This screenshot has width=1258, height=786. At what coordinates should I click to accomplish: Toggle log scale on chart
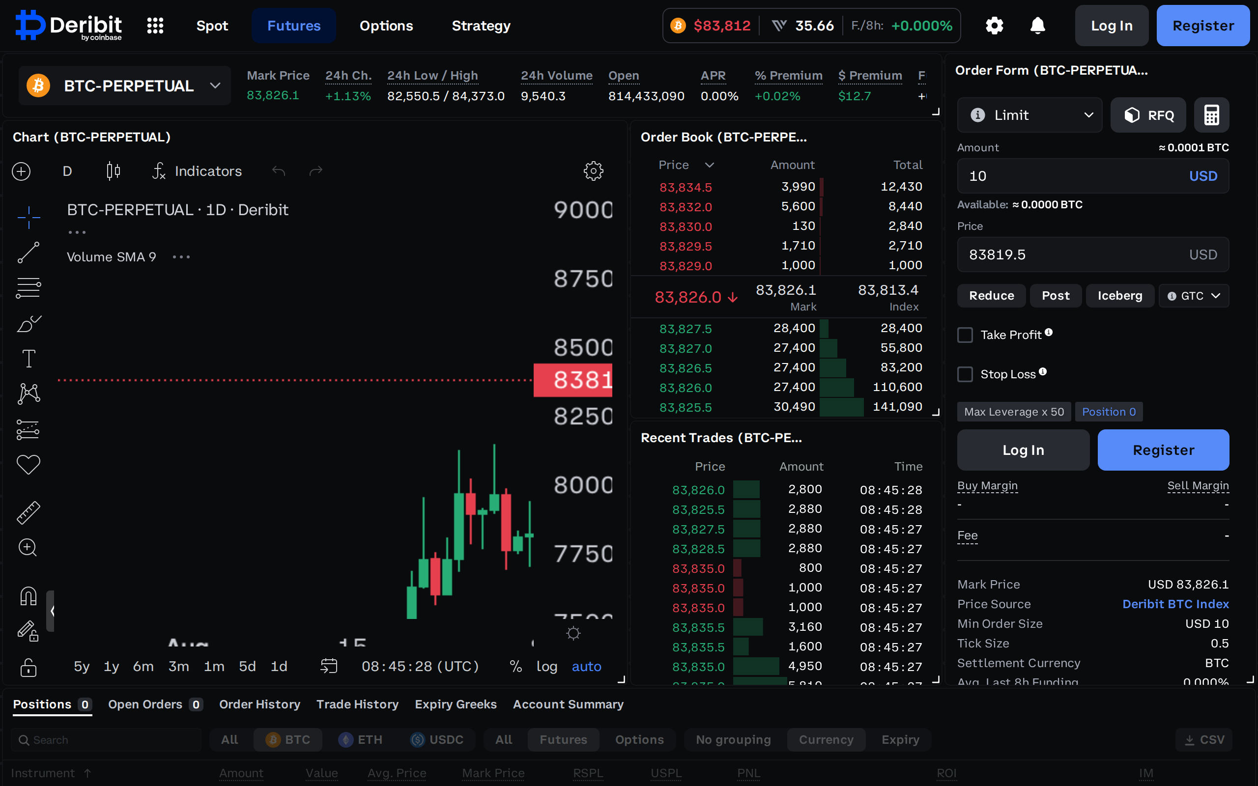tap(546, 667)
